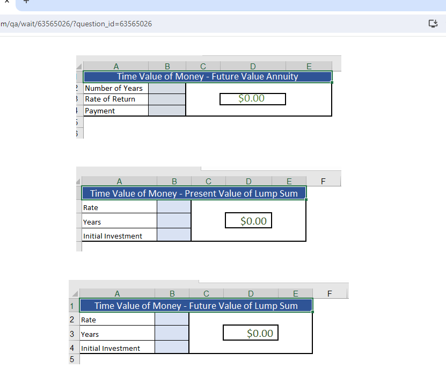Select the Number of Years input cell
Viewport: 446px width, 375px height.
click(x=167, y=88)
